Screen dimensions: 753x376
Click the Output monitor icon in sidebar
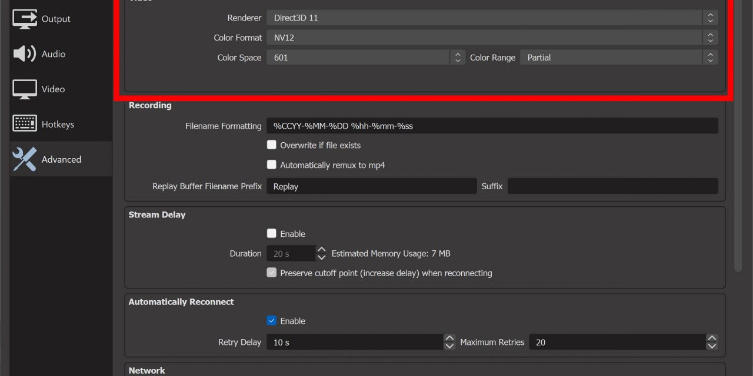[x=24, y=19]
